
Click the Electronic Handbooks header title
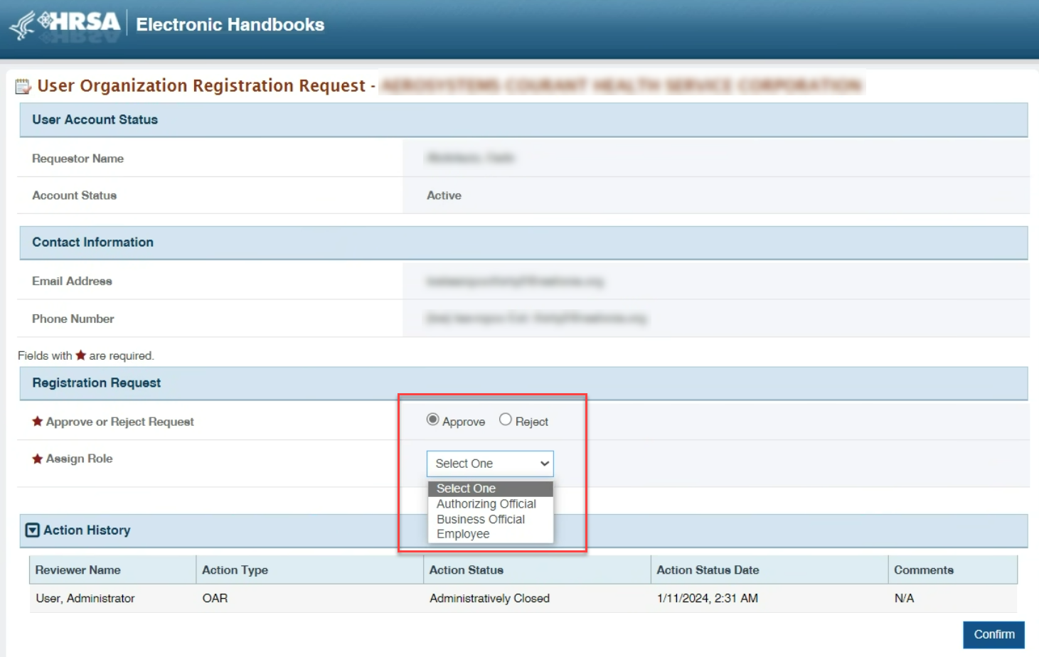click(230, 25)
